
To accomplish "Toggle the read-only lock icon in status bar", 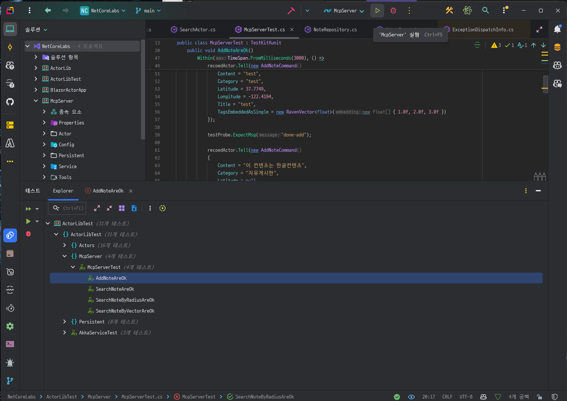I will coord(539,397).
